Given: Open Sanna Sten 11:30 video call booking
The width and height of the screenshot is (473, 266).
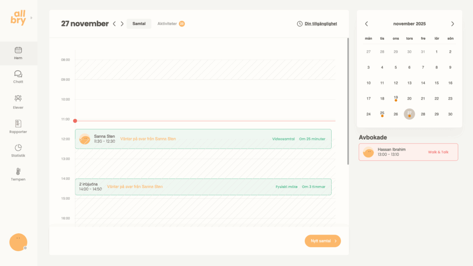Looking at the screenshot, I should coord(203,139).
